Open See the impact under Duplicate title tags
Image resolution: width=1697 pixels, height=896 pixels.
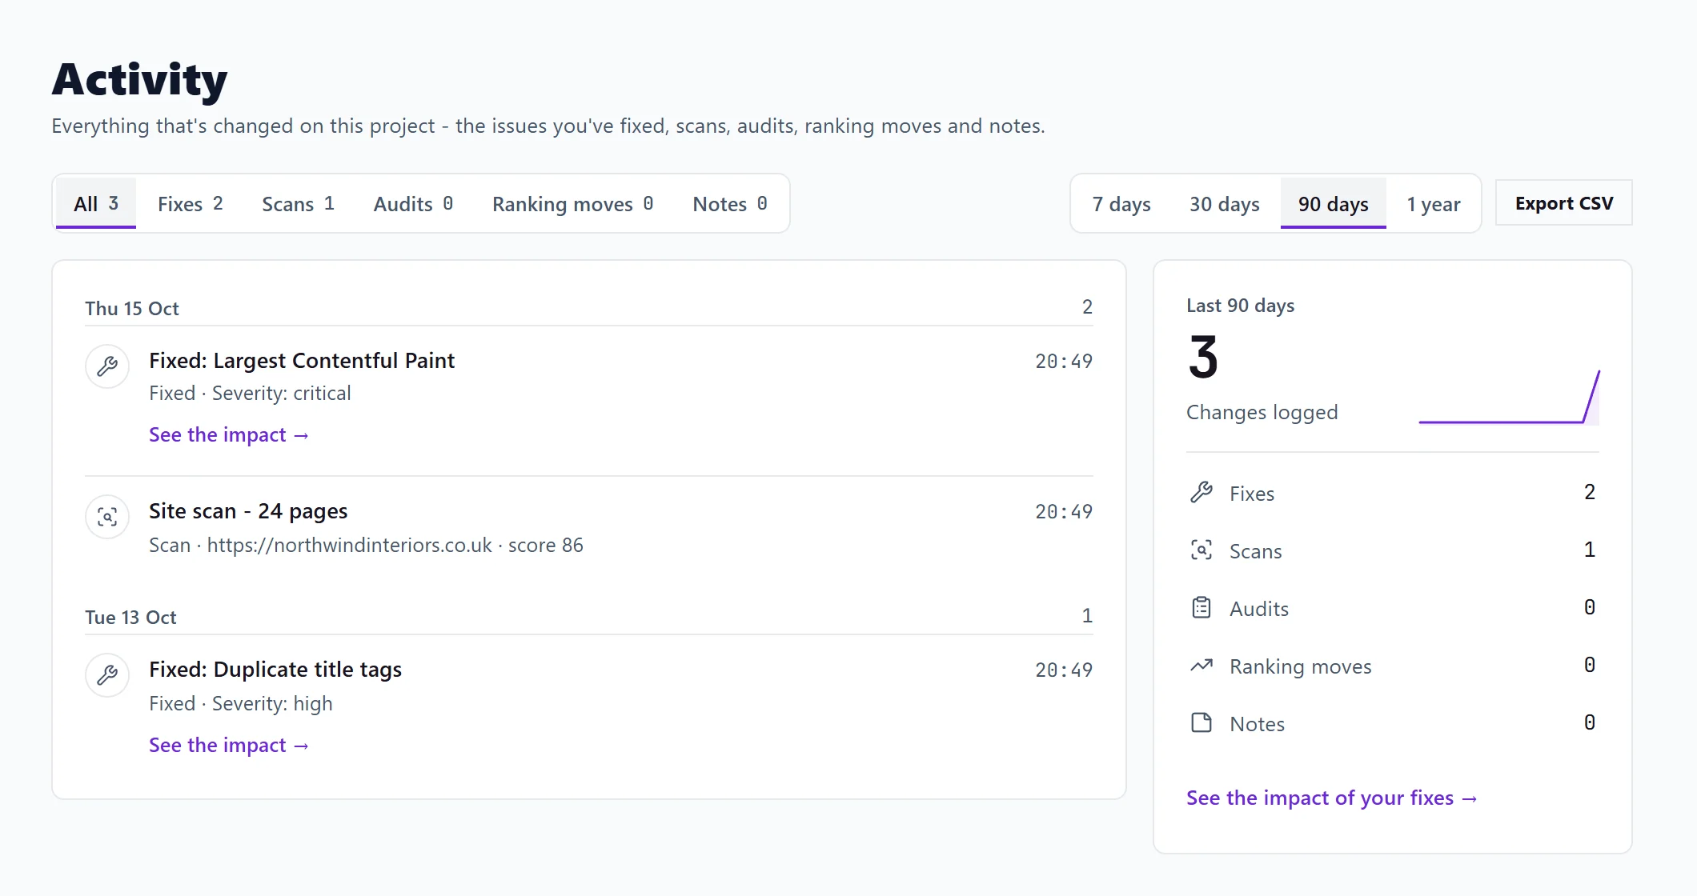[229, 745]
